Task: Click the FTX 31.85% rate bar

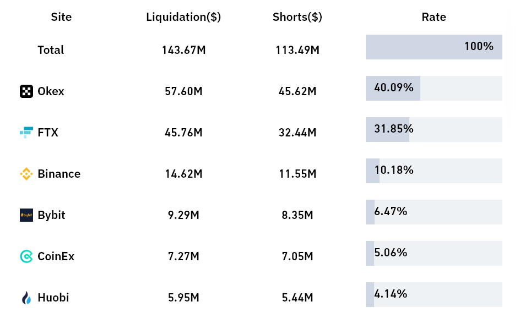Action: (434, 129)
